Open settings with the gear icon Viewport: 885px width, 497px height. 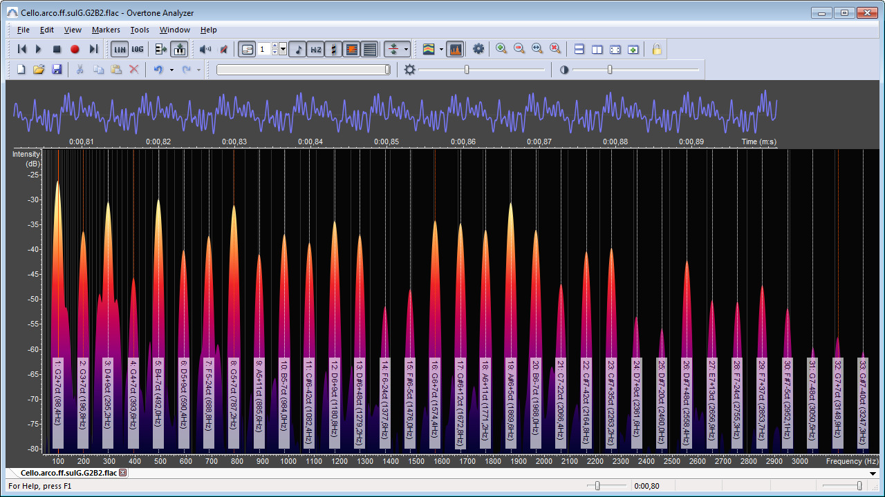coord(478,49)
